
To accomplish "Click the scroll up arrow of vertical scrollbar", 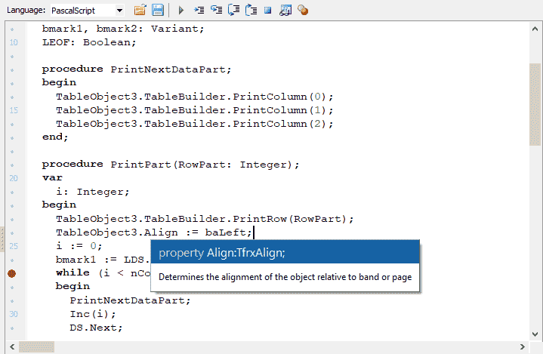I will point(535,29).
